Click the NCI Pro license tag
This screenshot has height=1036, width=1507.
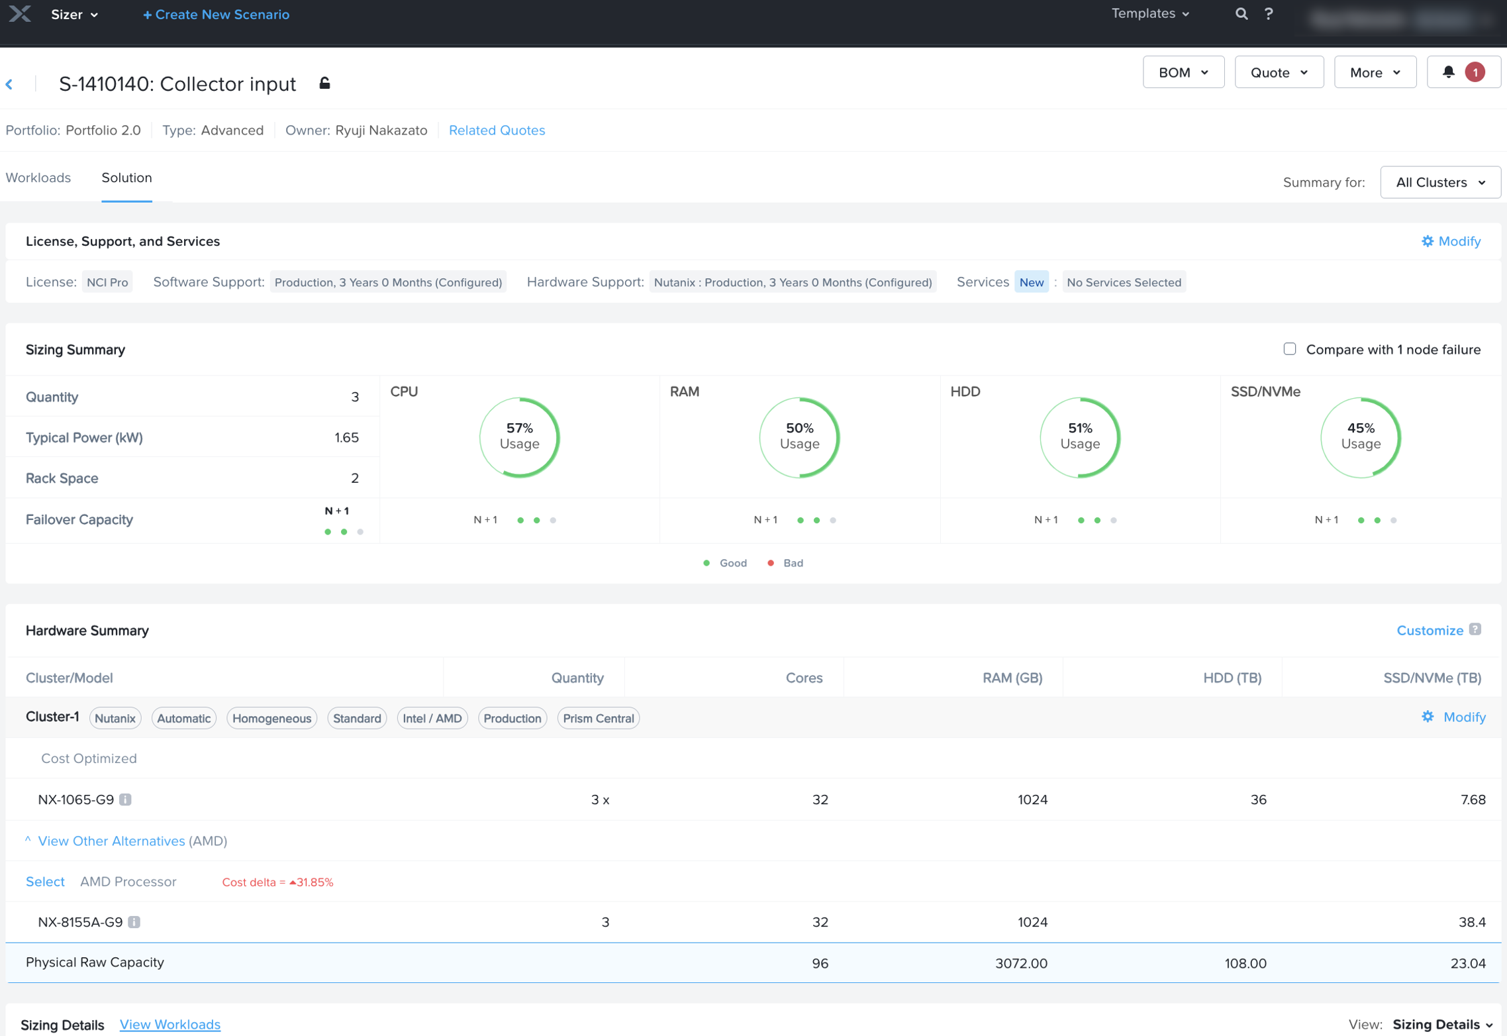pos(107,282)
